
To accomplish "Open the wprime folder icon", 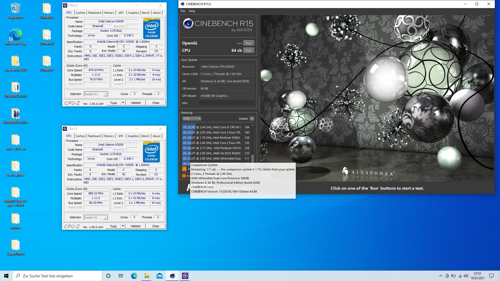I will [15, 221].
